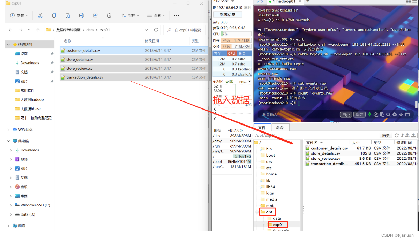
Task: Click the copy icon in terminal command bar
Action: 376,114
